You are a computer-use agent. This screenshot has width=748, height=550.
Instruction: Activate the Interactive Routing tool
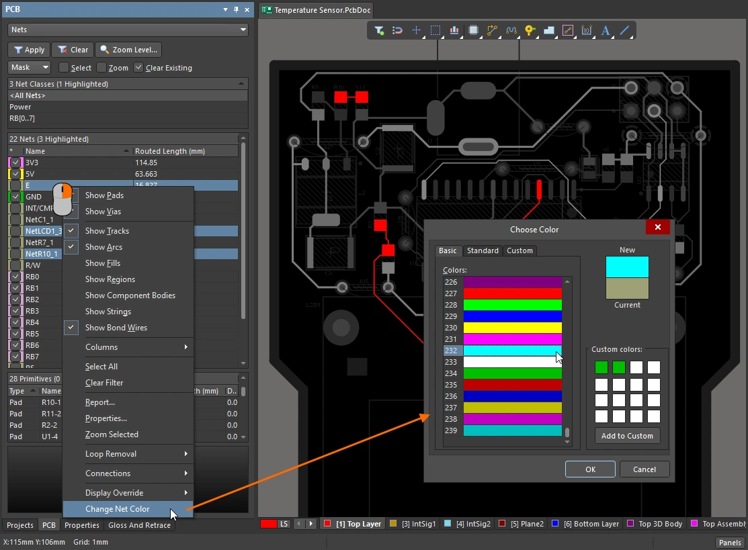click(493, 30)
